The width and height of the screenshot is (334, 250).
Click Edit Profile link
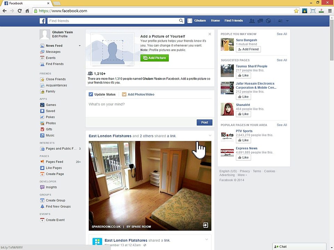(x=60, y=36)
